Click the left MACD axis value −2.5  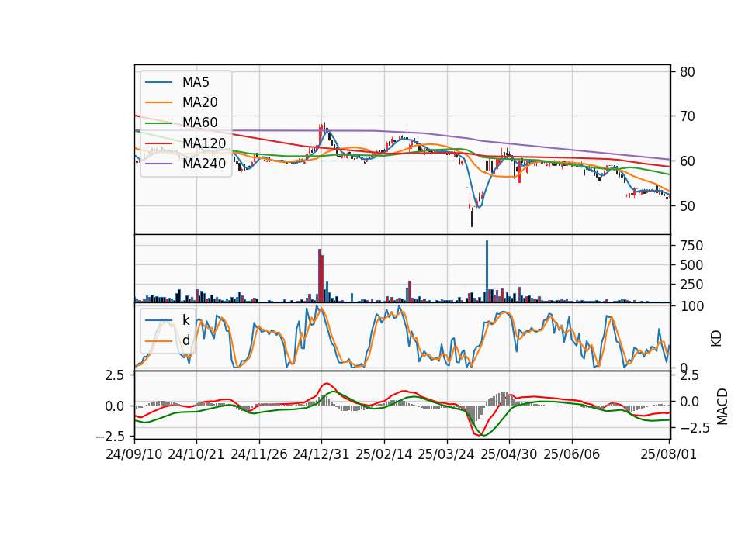(x=109, y=436)
